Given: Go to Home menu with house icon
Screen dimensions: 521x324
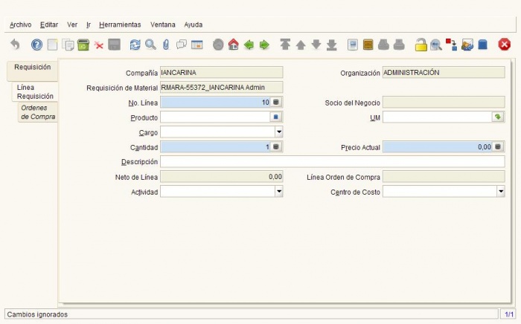Looking at the screenshot, I should coord(233,45).
